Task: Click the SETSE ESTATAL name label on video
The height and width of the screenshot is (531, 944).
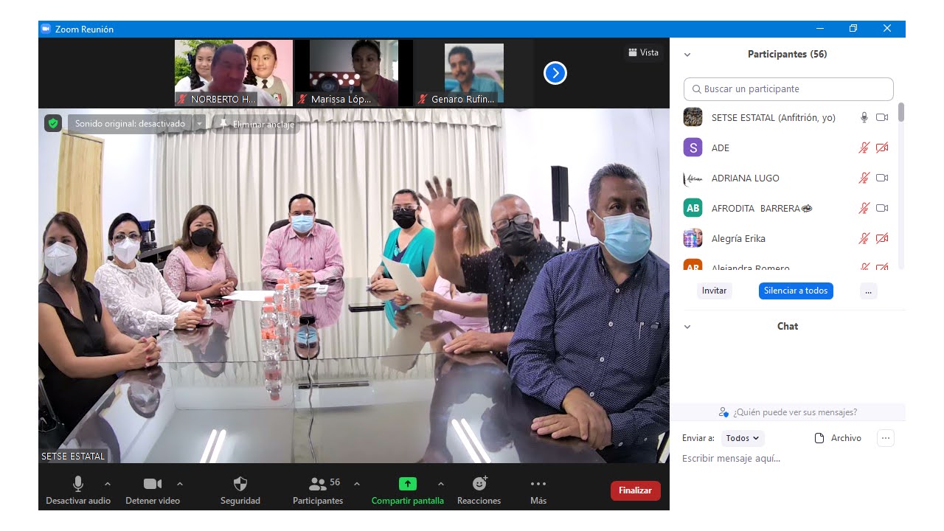Action: coord(73,457)
